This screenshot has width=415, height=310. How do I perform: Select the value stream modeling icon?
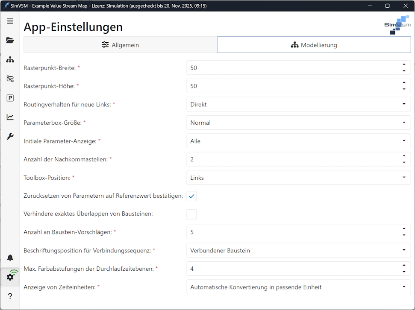[x=10, y=59]
